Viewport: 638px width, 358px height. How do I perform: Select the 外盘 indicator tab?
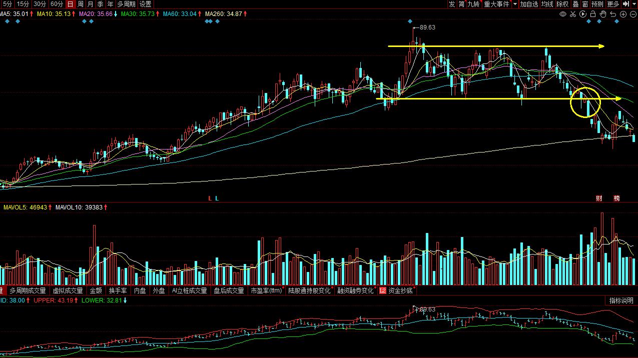[159, 290]
